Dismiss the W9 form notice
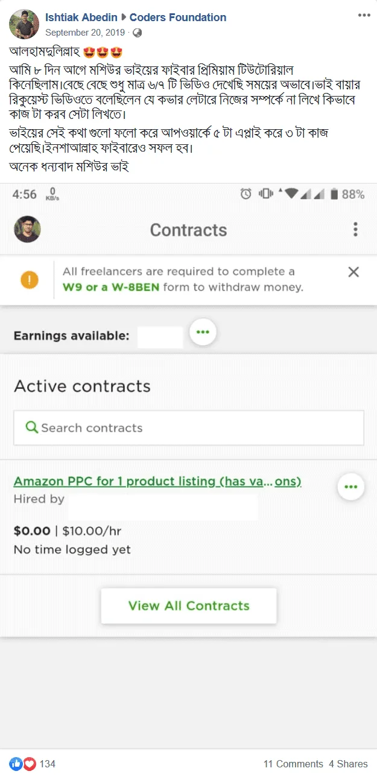This screenshot has height=777, width=377. 353,272
